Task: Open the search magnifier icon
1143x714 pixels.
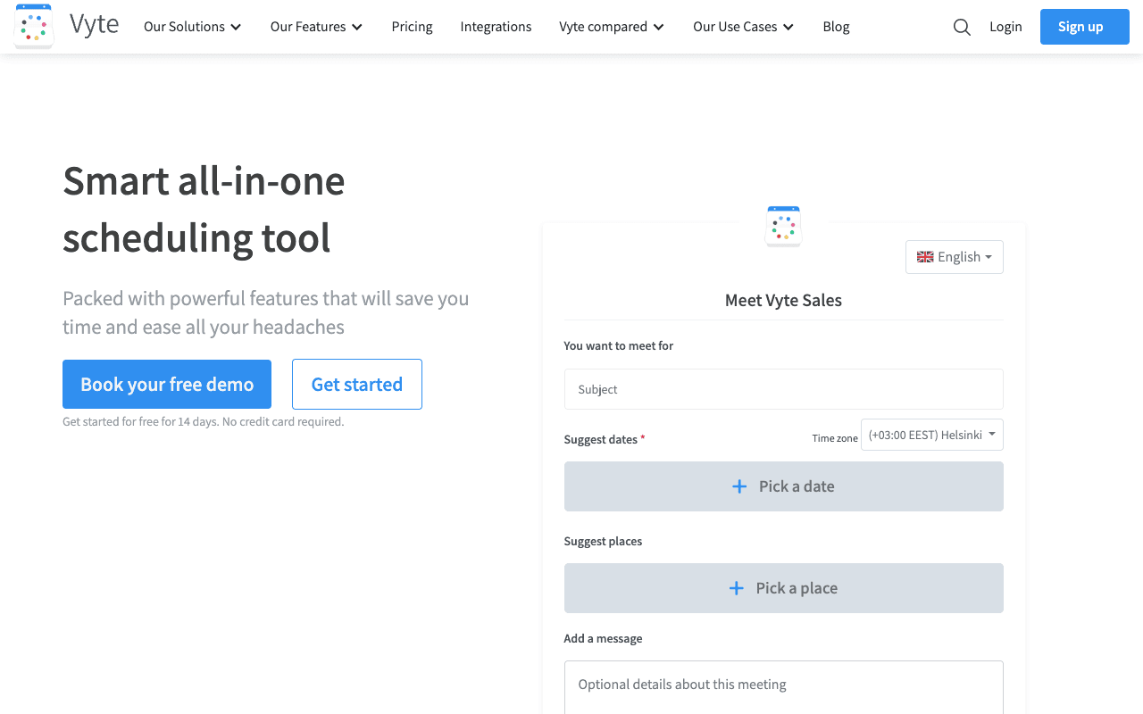Action: pos(962,27)
